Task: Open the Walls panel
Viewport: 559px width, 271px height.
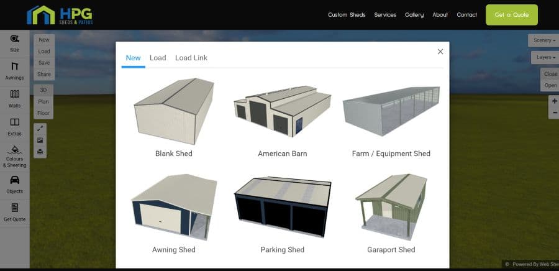Action: click(15, 99)
